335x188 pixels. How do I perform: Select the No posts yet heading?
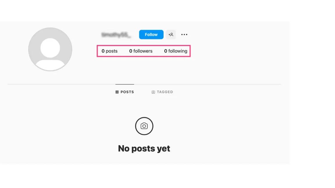tap(144, 149)
